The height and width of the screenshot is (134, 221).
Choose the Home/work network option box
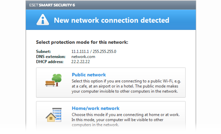pyautogui.click(x=111, y=116)
